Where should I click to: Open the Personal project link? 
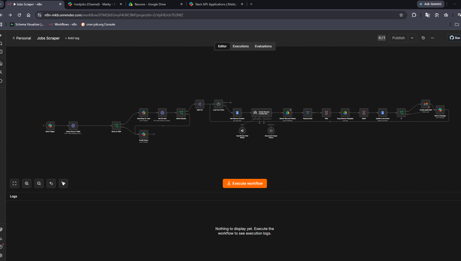point(22,38)
